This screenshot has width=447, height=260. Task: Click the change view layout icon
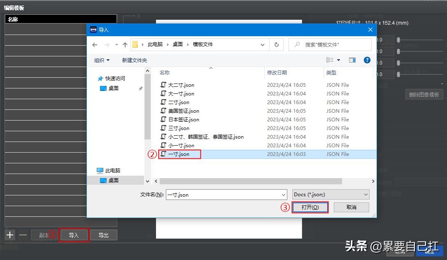pyautogui.click(x=330, y=60)
